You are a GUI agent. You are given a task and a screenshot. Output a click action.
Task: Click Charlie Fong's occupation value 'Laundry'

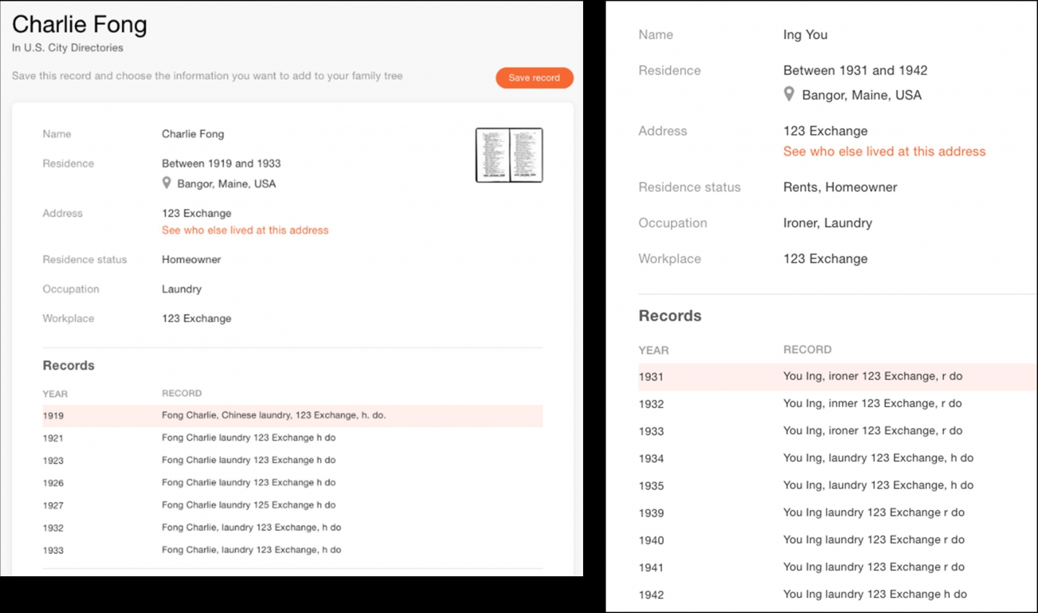[182, 290]
